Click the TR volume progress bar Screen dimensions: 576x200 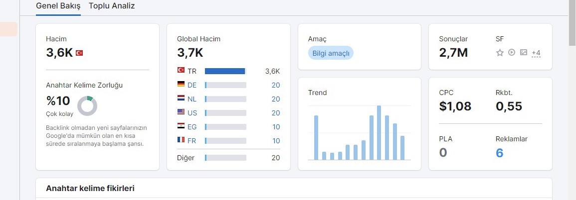pyautogui.click(x=225, y=71)
